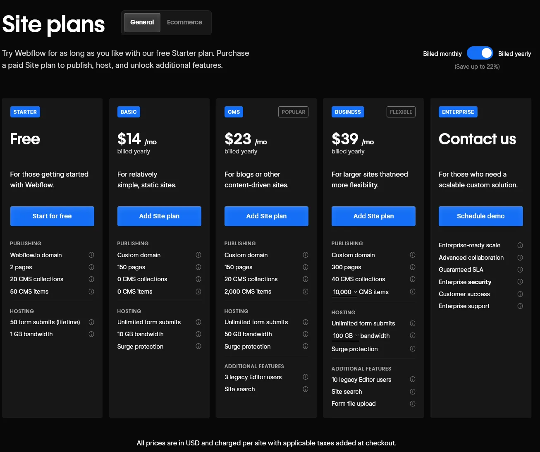Click info icon for Basic Custom domain
The width and height of the screenshot is (540, 452).
[x=198, y=255]
